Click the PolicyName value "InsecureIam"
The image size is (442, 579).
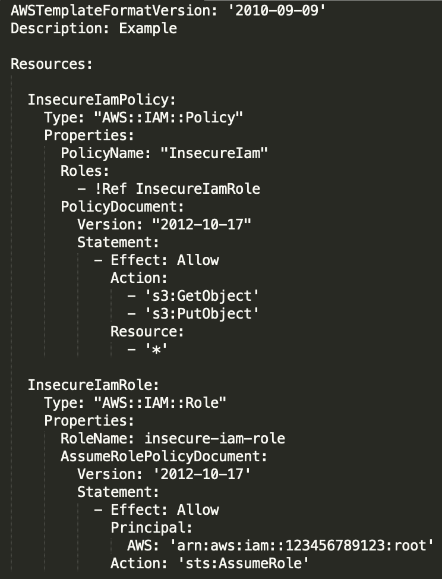tap(214, 153)
